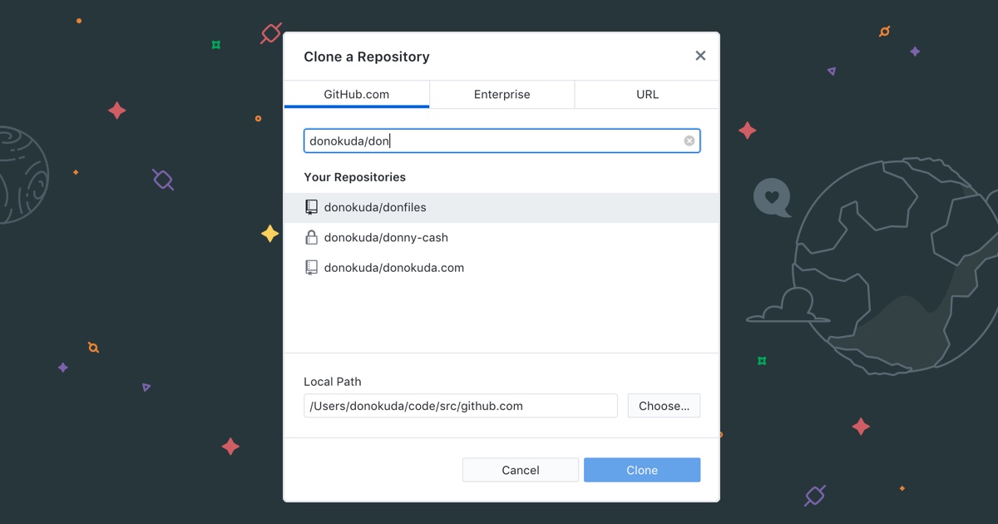Screen dimensions: 998x524
Task: Click the heart speech bubble illustration
Action: tap(771, 198)
